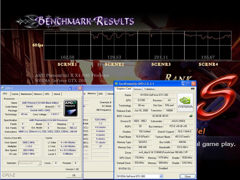240x180 pixels.
Task: Click the Core Speed value 3900.2 MHz
Action: click(x=28, y=142)
